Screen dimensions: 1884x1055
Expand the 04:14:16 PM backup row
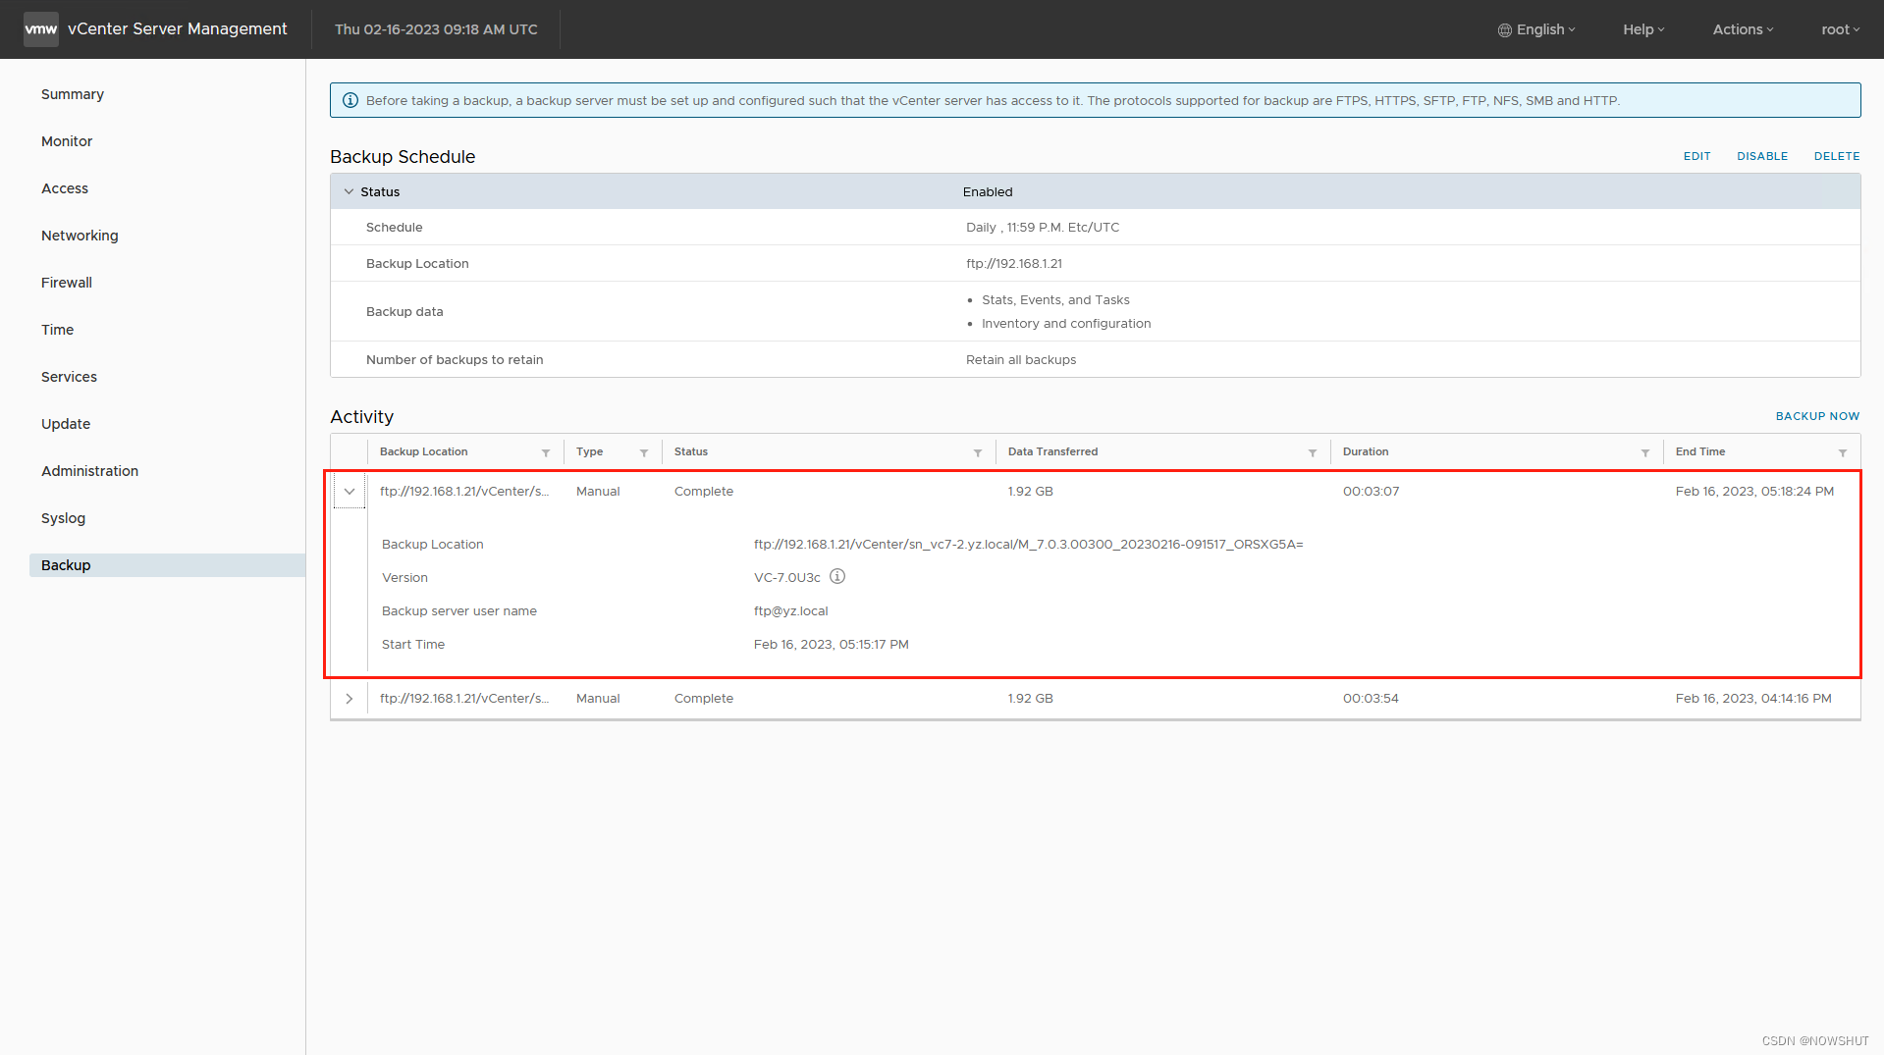(350, 699)
